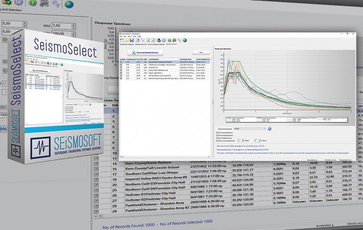Click blue help icon beside Record Component
The width and height of the screenshot is (363, 230).
coord(269,129)
